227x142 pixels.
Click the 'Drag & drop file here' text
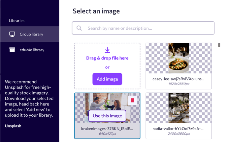[x=107, y=58]
